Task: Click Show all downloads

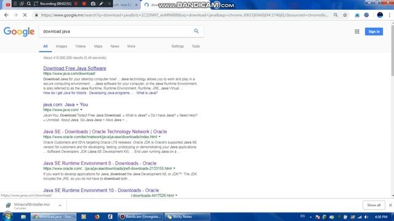Action: click(374, 205)
